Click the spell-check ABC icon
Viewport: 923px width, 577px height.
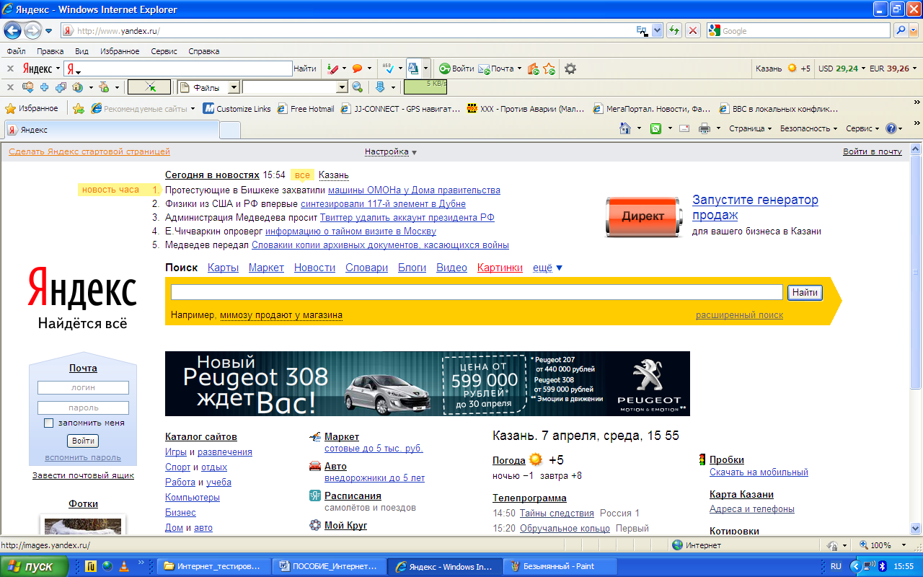[387, 69]
